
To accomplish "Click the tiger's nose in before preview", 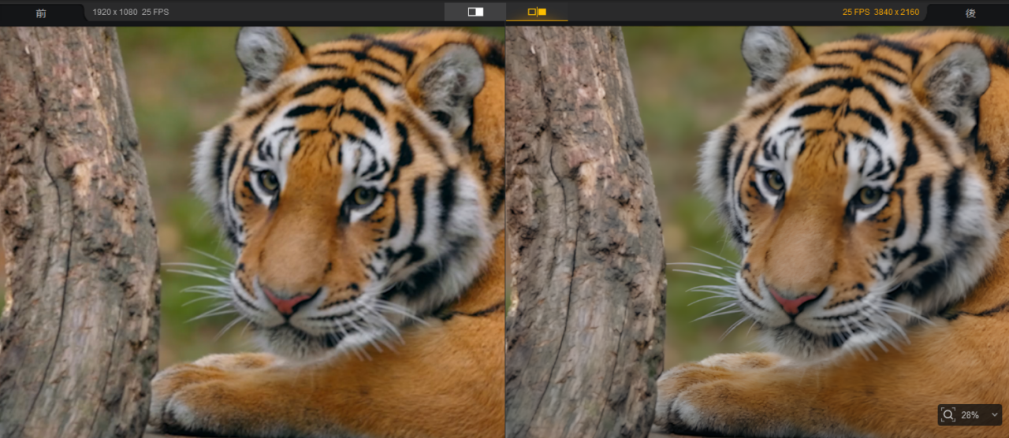I will click(285, 300).
